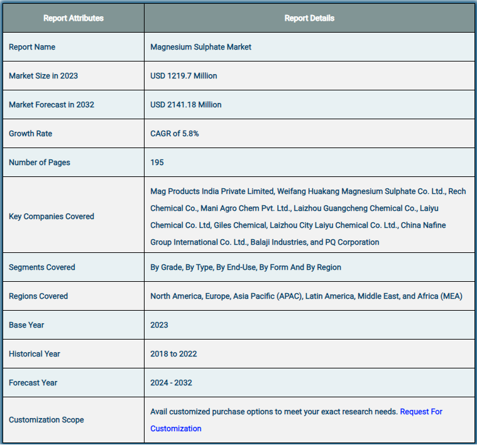Click the 'Market Size in 2023' label
Image resolution: width=477 pixels, height=445 pixels.
pyautogui.click(x=43, y=76)
